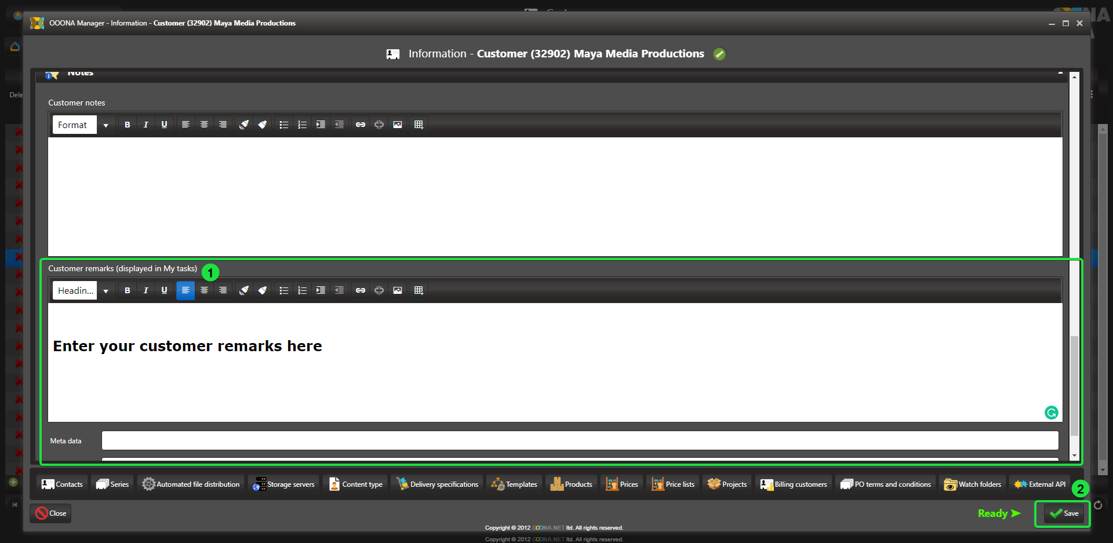Click the Save button

pyautogui.click(x=1064, y=513)
